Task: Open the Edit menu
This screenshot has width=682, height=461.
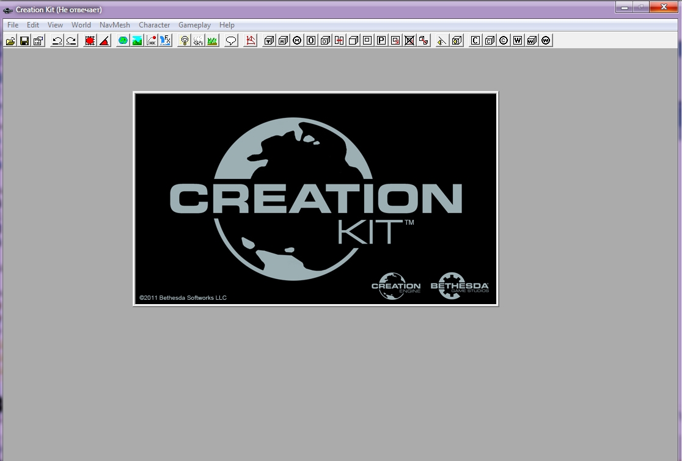Action: click(32, 25)
